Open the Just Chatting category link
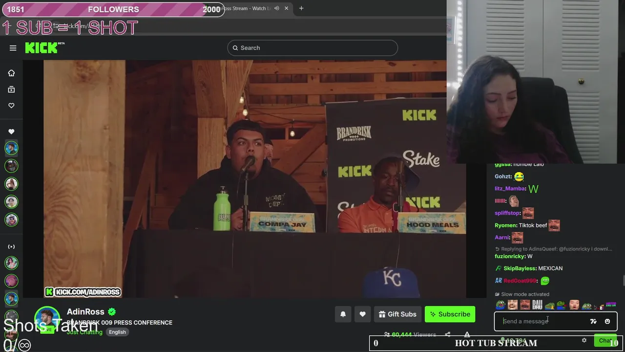The width and height of the screenshot is (625, 352). point(84,332)
